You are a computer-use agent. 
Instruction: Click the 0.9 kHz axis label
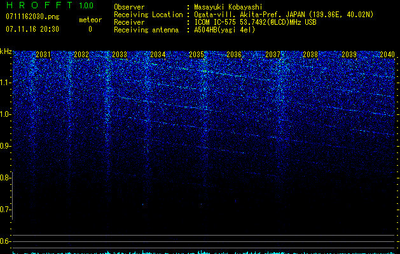pyautogui.click(x=6, y=146)
